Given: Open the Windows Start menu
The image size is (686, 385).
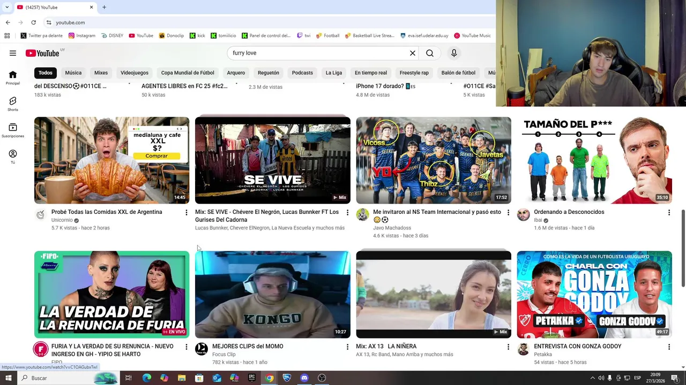Looking at the screenshot, I should pyautogui.click(x=8, y=378).
